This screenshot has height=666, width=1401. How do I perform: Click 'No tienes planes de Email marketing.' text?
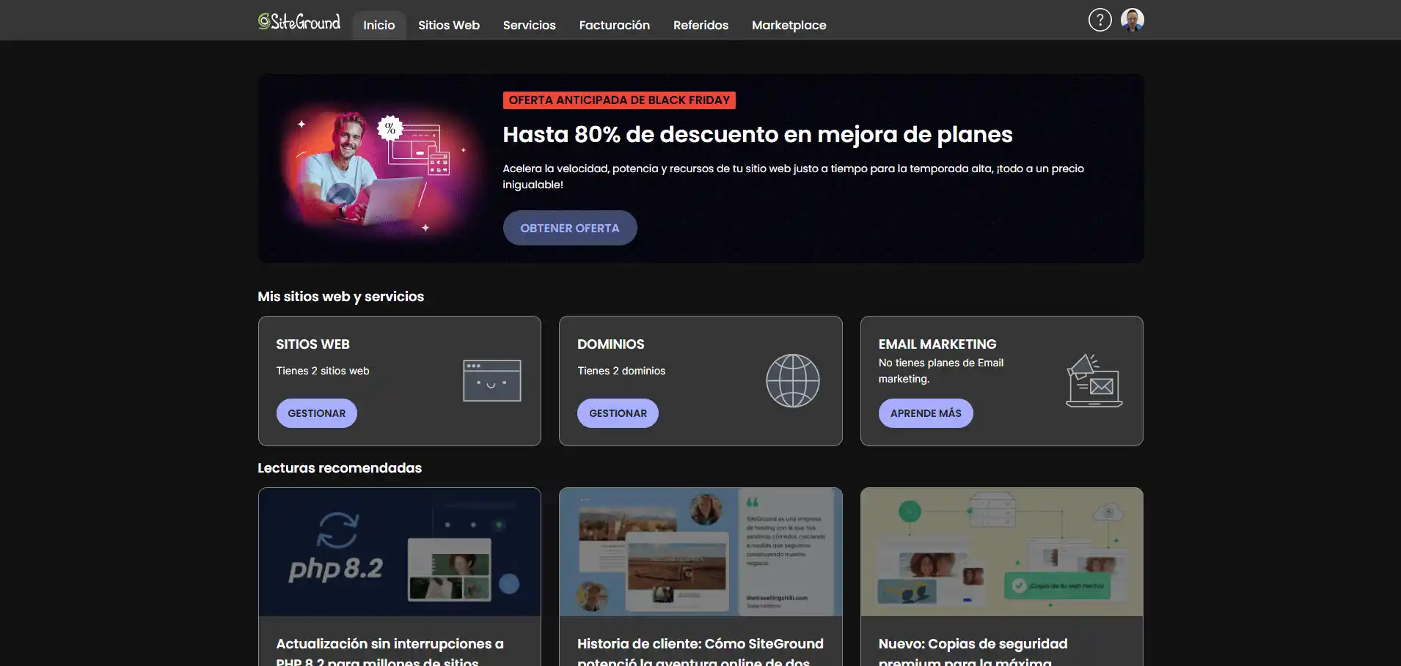941,371
